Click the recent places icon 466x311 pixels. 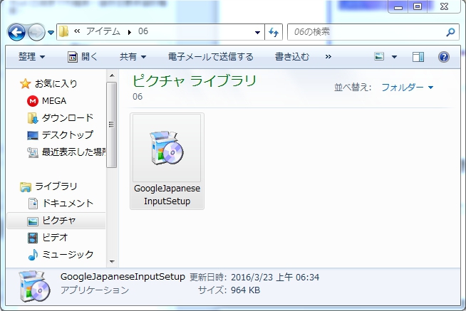(x=33, y=152)
